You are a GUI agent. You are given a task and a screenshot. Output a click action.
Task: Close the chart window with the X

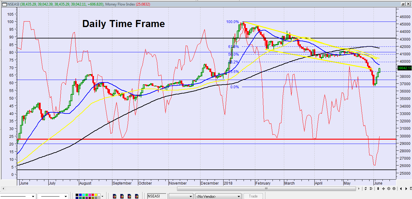(408, 4)
